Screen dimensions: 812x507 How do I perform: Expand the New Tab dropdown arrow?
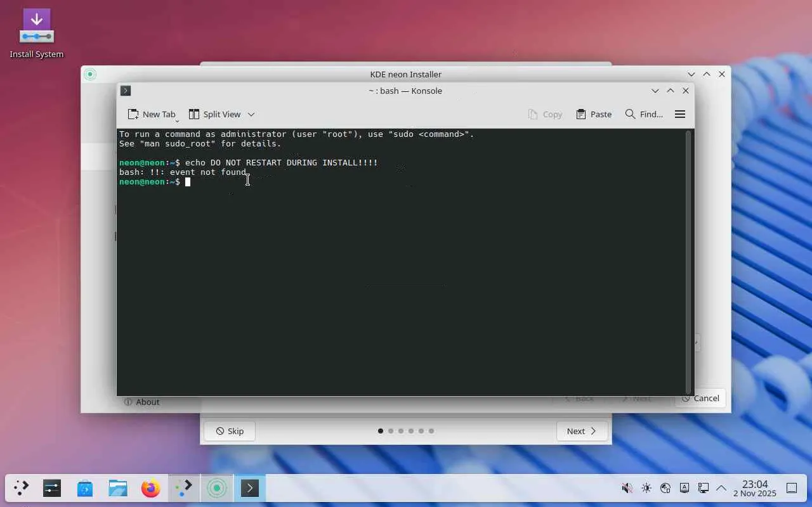[x=177, y=120]
